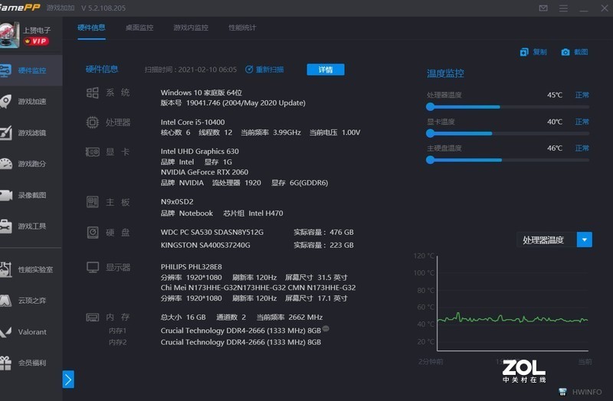Click 正常 status next to 46℃
Viewport: 613px width, 401px height.
pyautogui.click(x=582, y=148)
